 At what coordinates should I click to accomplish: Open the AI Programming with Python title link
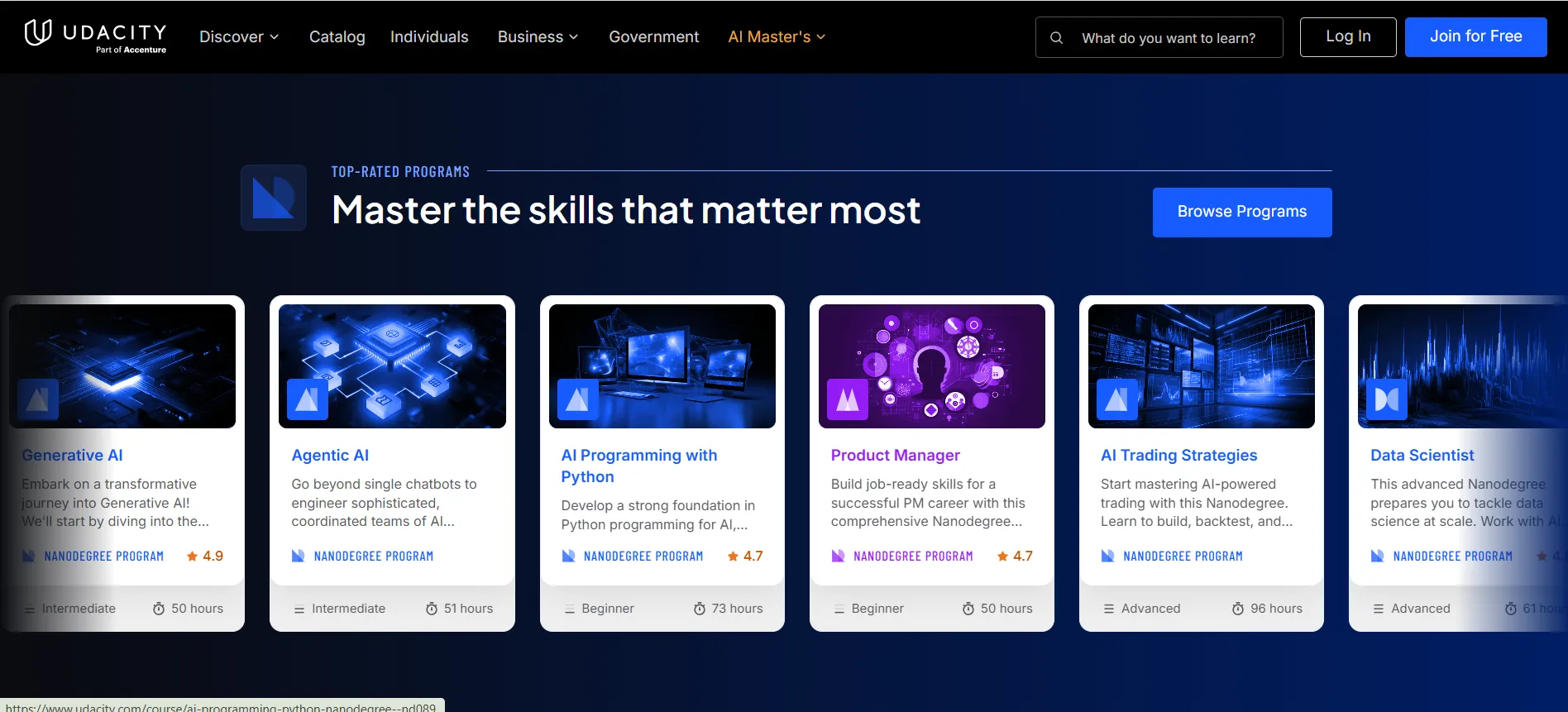[639, 466]
